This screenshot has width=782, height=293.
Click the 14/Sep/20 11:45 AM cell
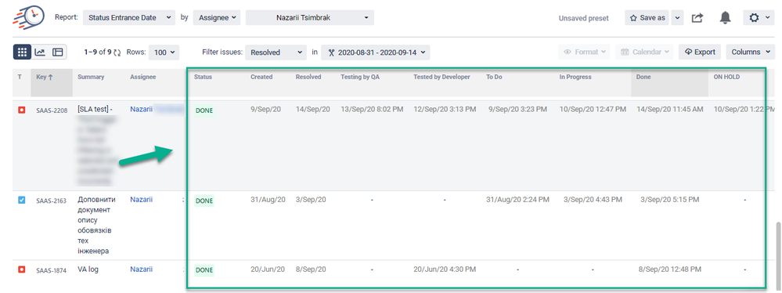(x=670, y=109)
